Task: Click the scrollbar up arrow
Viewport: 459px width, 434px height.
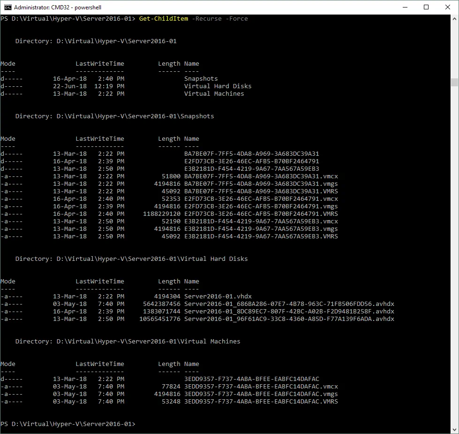Action: [454, 19]
